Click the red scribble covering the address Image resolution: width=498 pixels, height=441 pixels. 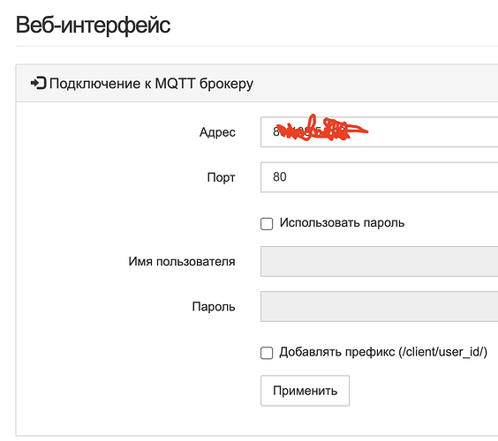click(x=321, y=130)
